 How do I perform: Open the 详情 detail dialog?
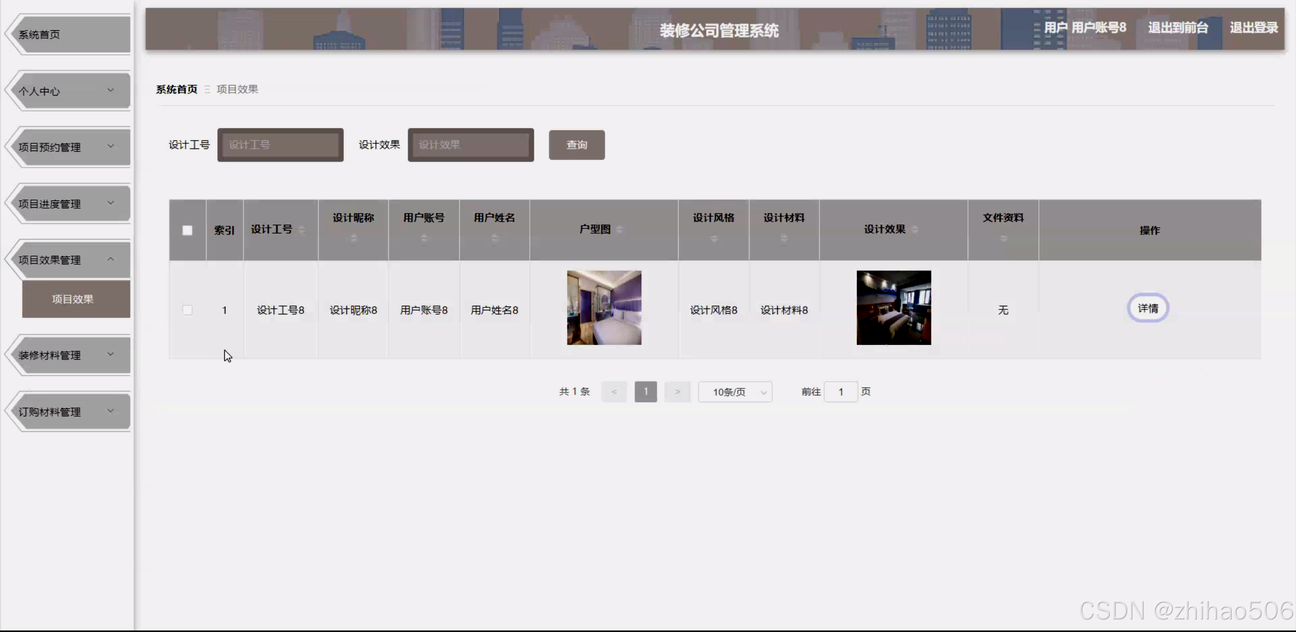1148,308
